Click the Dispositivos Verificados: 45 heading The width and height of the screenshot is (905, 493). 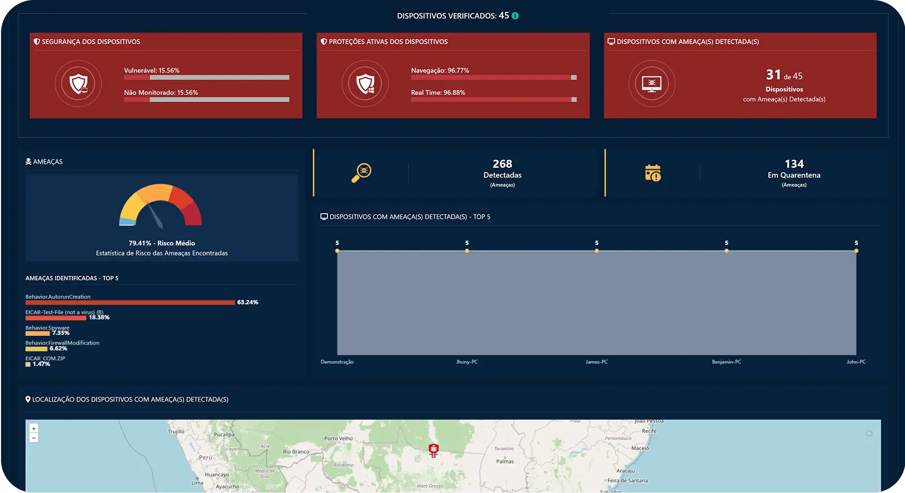(x=453, y=16)
